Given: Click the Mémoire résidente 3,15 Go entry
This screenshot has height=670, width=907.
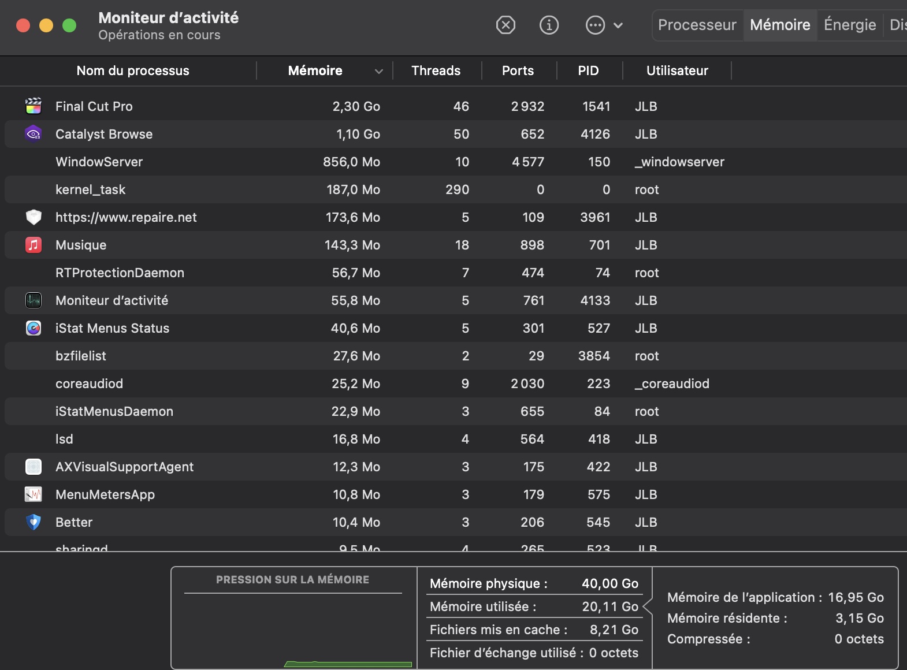Looking at the screenshot, I should tap(775, 618).
